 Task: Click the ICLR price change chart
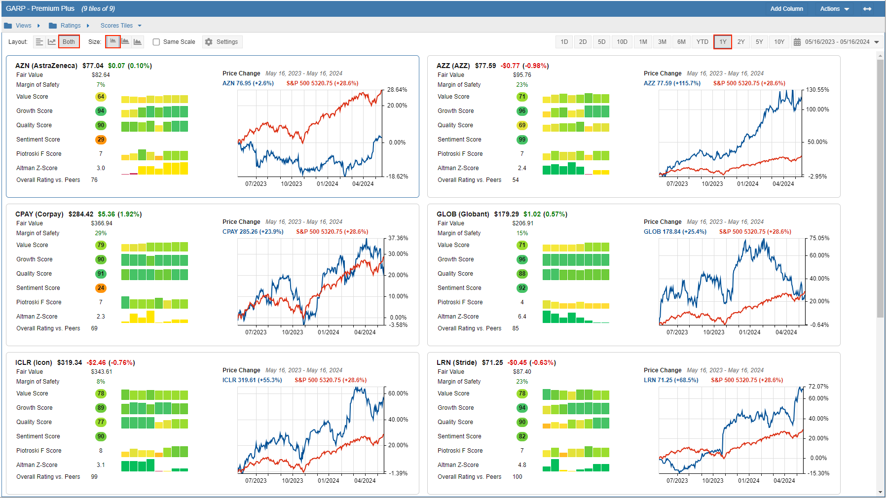(310, 430)
